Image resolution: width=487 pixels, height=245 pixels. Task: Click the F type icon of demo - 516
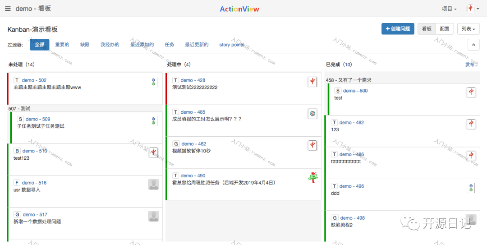[x=17, y=183]
